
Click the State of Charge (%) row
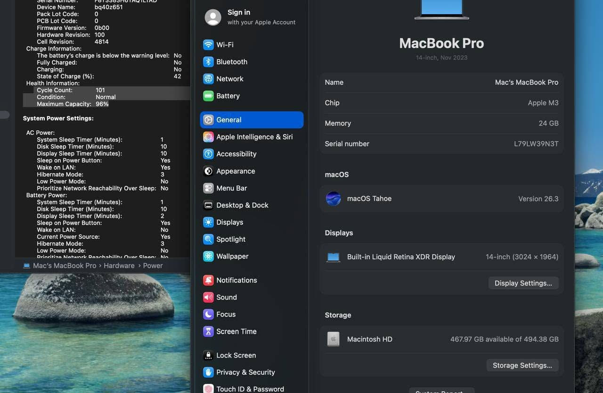click(x=109, y=76)
